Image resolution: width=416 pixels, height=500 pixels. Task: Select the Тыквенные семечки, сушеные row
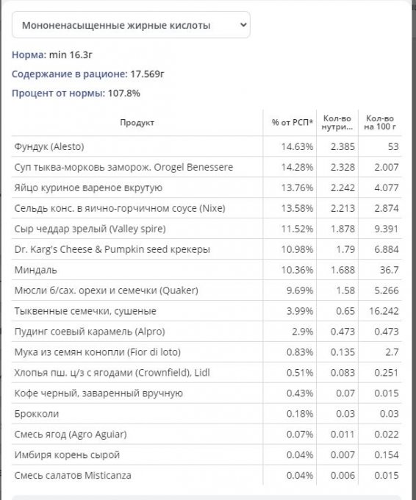[x=207, y=311]
